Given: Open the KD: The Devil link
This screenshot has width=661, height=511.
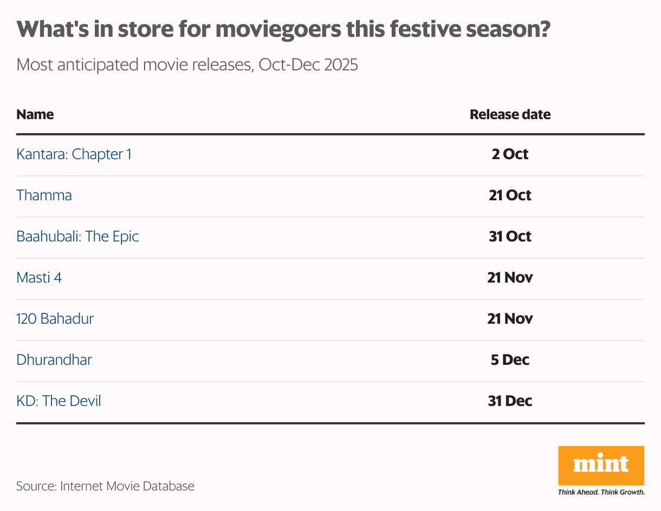Looking at the screenshot, I should pos(59,401).
